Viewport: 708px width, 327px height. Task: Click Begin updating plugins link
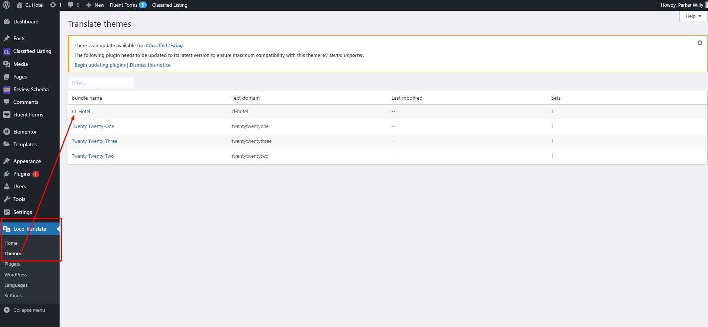(100, 65)
